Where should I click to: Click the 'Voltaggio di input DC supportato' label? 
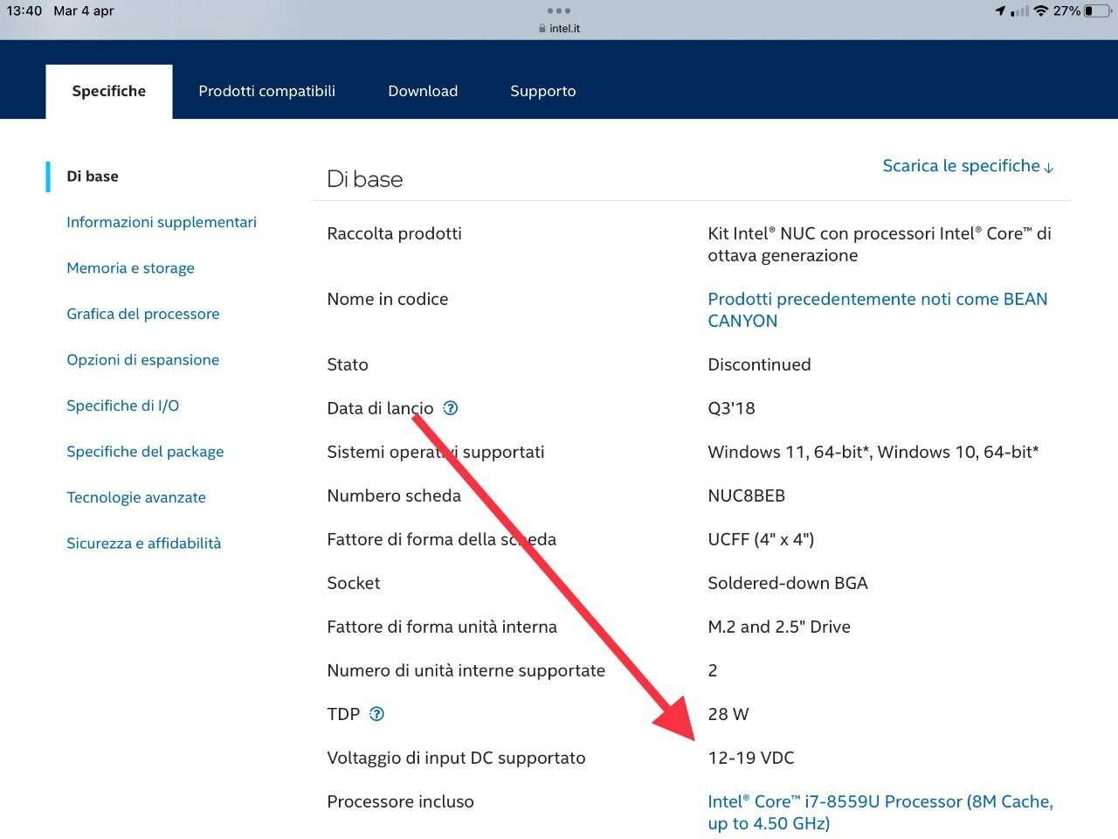(456, 758)
